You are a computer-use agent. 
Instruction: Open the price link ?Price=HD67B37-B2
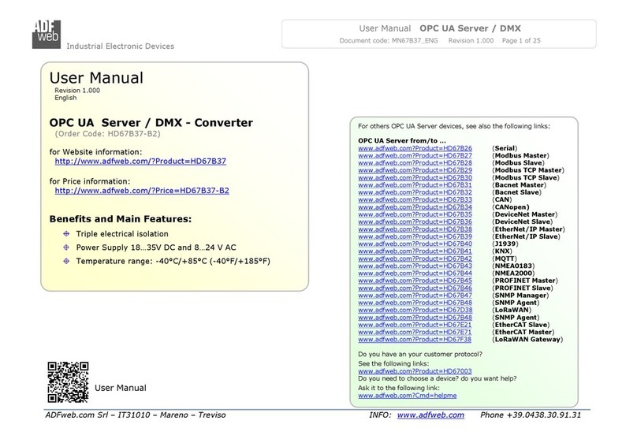pyautogui.click(x=142, y=191)
